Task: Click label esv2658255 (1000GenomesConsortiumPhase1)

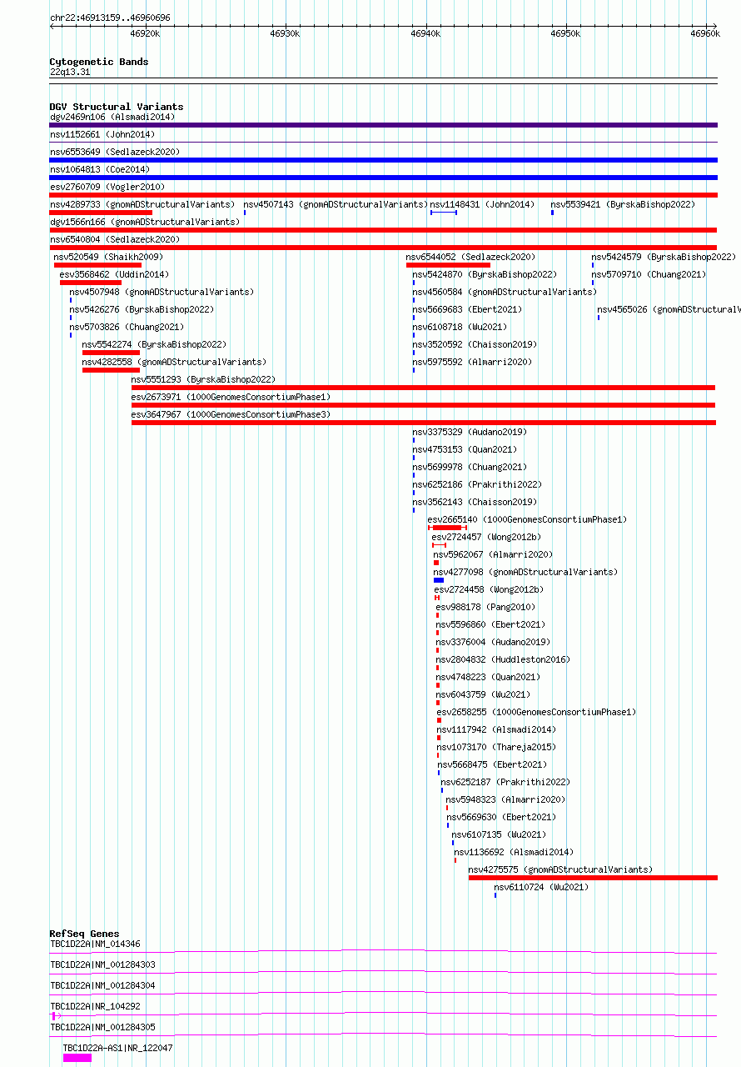Action: click(536, 712)
